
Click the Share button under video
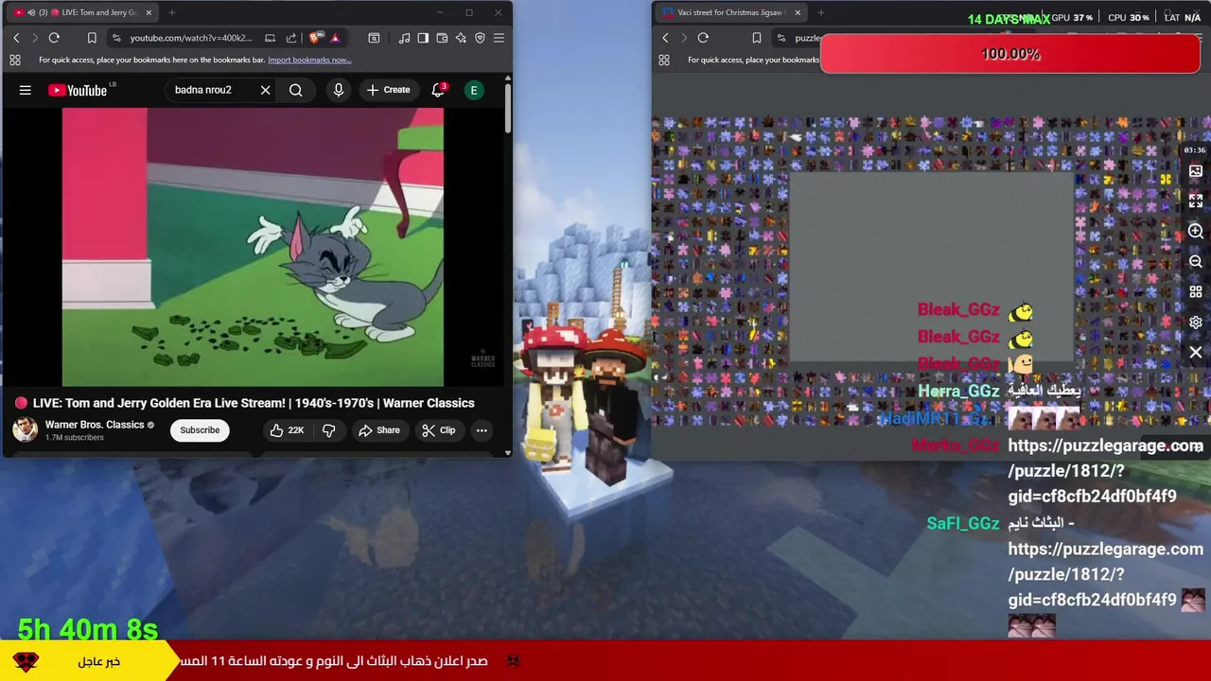tap(378, 430)
